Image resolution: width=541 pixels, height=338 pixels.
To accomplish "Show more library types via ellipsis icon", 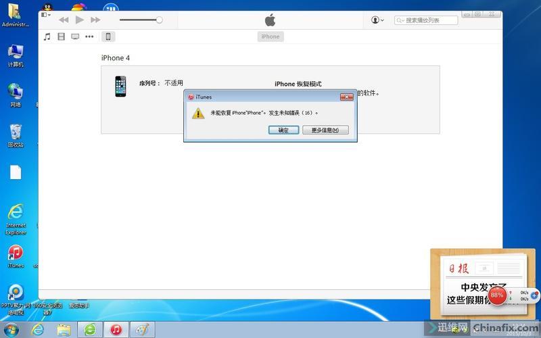I will pyautogui.click(x=89, y=37).
